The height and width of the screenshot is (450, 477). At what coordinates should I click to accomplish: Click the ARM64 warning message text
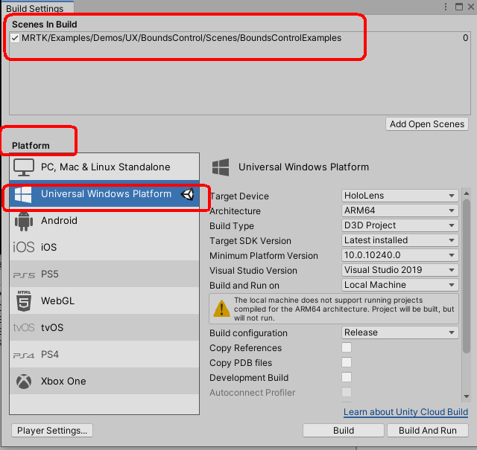[344, 309]
